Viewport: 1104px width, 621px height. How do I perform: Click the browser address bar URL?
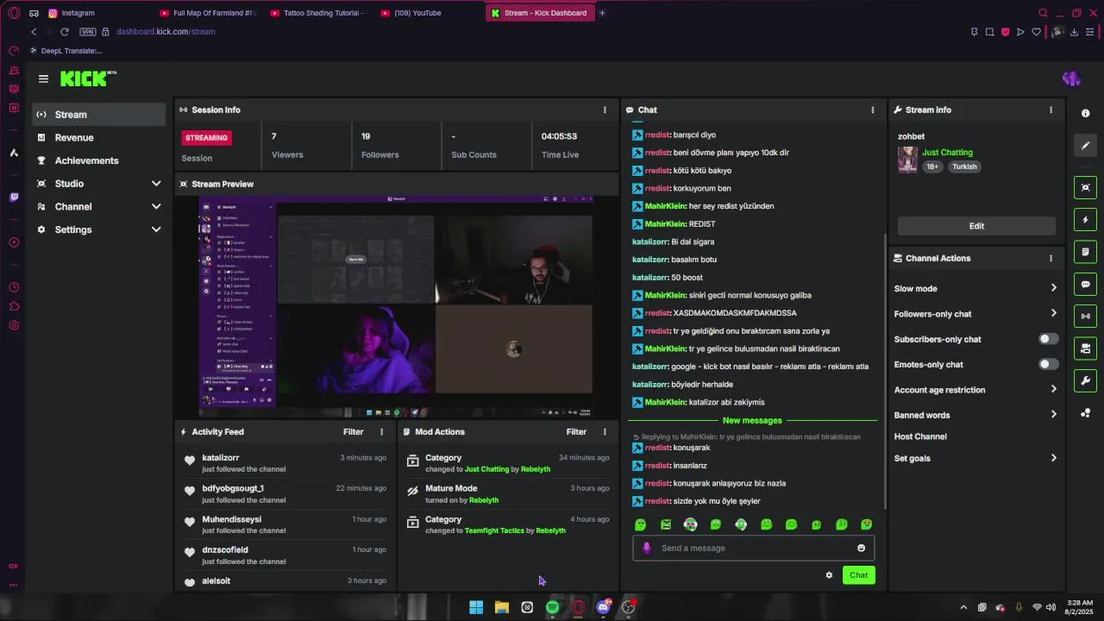click(166, 32)
